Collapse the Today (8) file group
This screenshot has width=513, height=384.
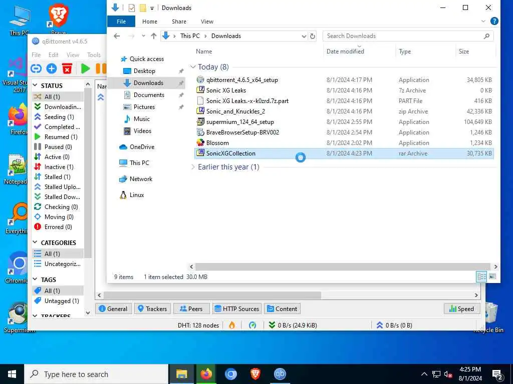[x=193, y=67]
